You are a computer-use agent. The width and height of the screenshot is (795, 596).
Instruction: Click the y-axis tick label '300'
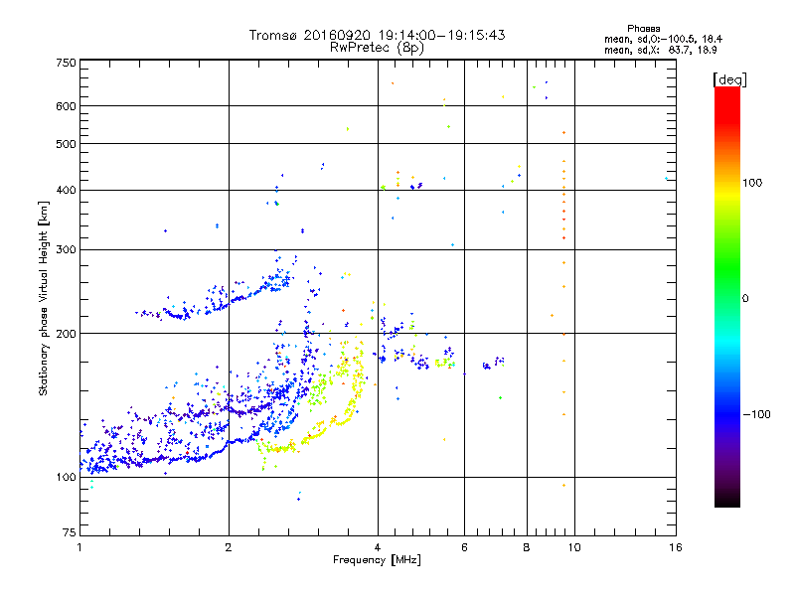(66, 249)
